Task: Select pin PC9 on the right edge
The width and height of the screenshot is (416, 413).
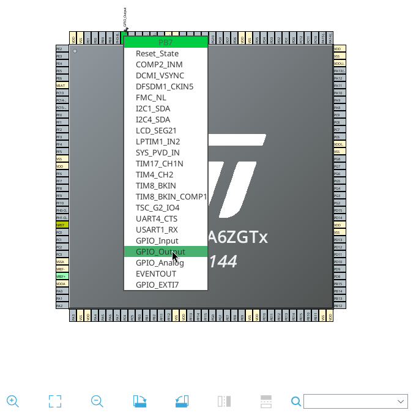Action: 340,115
